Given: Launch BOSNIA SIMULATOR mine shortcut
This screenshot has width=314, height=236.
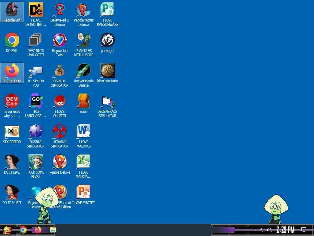Looking at the screenshot, I should [x=36, y=136].
